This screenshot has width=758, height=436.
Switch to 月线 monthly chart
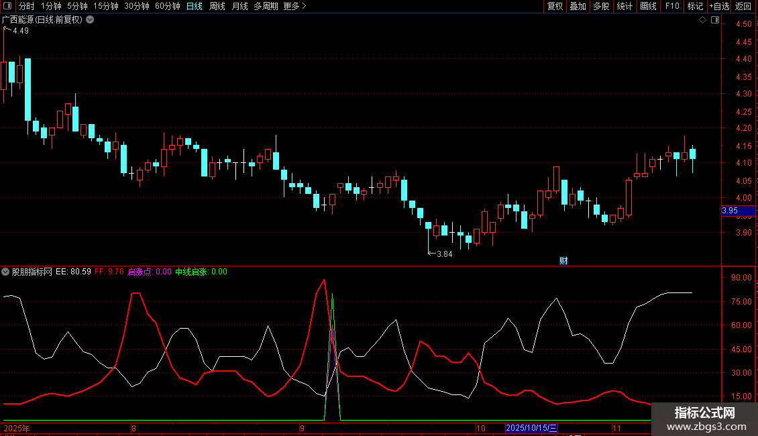click(x=239, y=6)
